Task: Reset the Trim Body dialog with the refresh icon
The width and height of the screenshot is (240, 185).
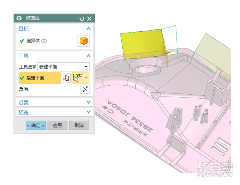Action: [82, 19]
